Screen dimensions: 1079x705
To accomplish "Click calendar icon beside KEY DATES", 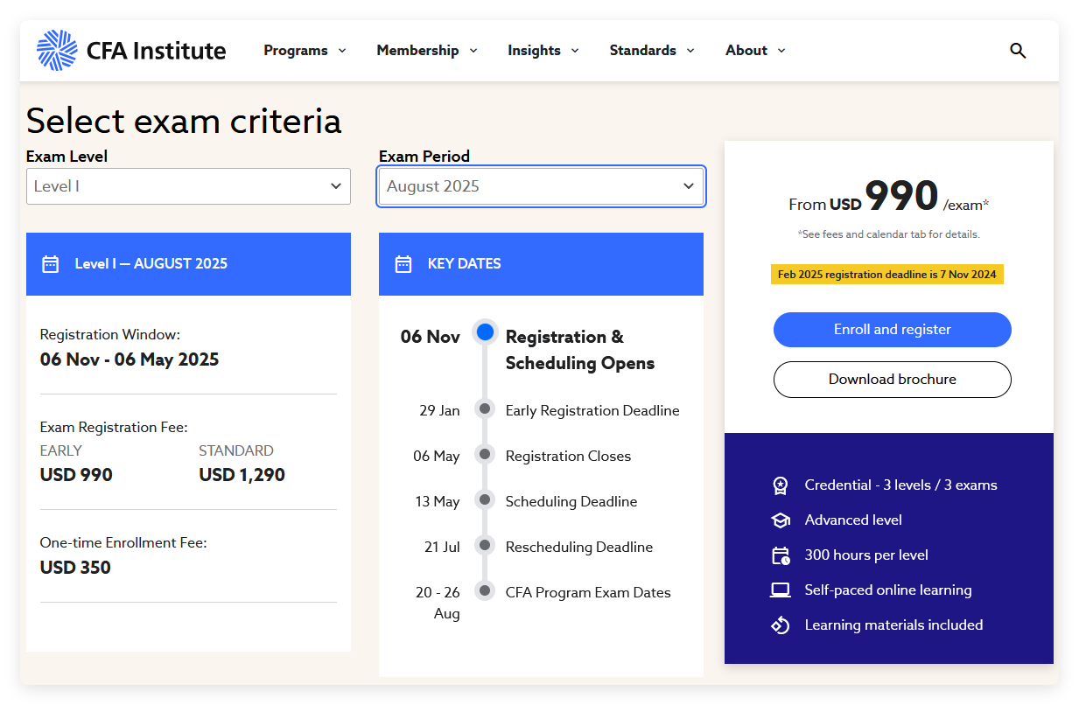I will 403,264.
